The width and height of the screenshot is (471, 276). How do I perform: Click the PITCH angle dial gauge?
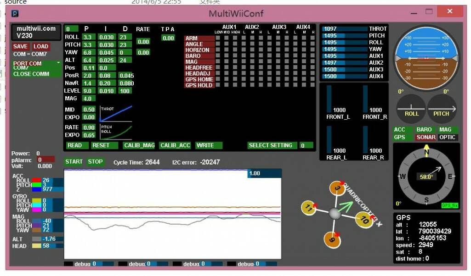442,109
